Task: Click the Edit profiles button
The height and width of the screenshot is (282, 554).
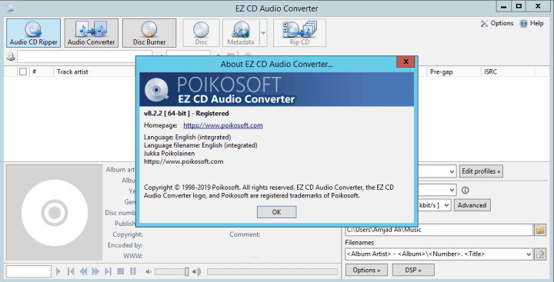Action: coord(481,171)
